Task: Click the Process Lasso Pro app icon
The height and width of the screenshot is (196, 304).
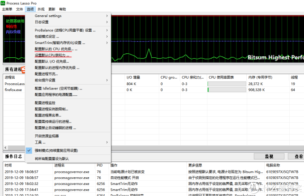Action: pos(3,3)
